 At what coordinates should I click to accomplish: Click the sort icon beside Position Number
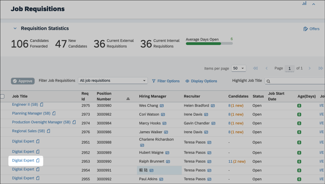pos(128,99)
